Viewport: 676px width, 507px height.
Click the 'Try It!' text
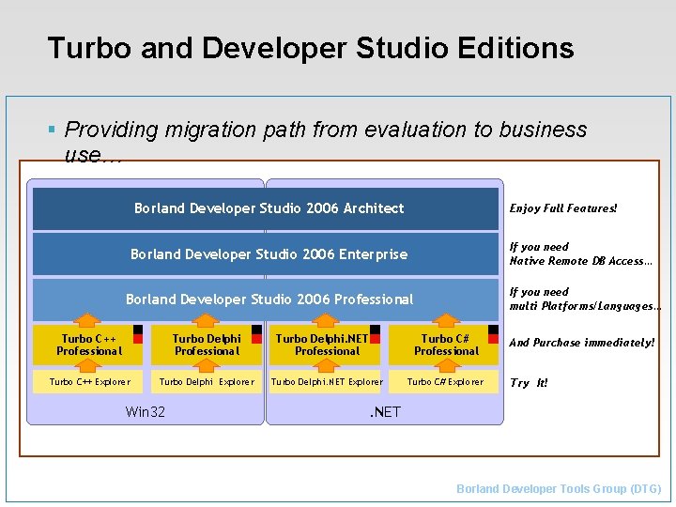click(529, 383)
